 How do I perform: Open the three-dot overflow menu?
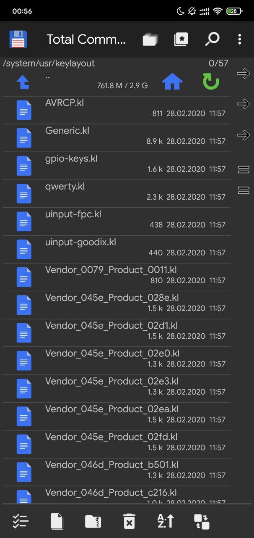pyautogui.click(x=240, y=40)
